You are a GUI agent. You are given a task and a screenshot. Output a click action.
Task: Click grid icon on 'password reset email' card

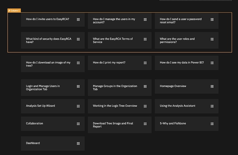pos(212,20)
